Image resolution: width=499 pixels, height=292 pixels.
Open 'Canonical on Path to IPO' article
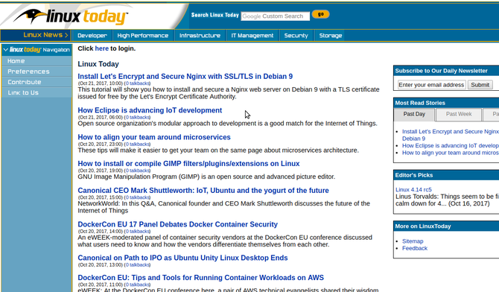click(182, 258)
